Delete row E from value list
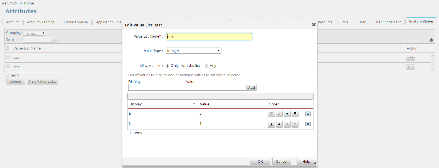This screenshot has width=439, height=168. pos(308,114)
